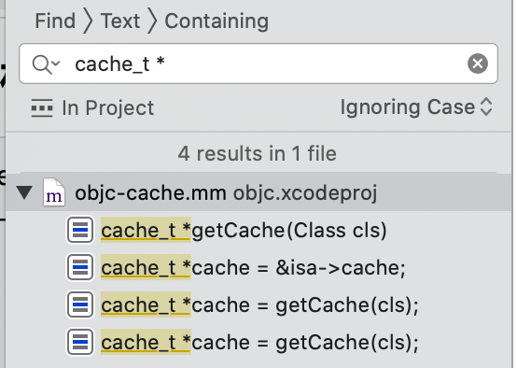Screen dimensions: 517x368
Task: Open the magnifying glass search options menu
Action: (46, 64)
